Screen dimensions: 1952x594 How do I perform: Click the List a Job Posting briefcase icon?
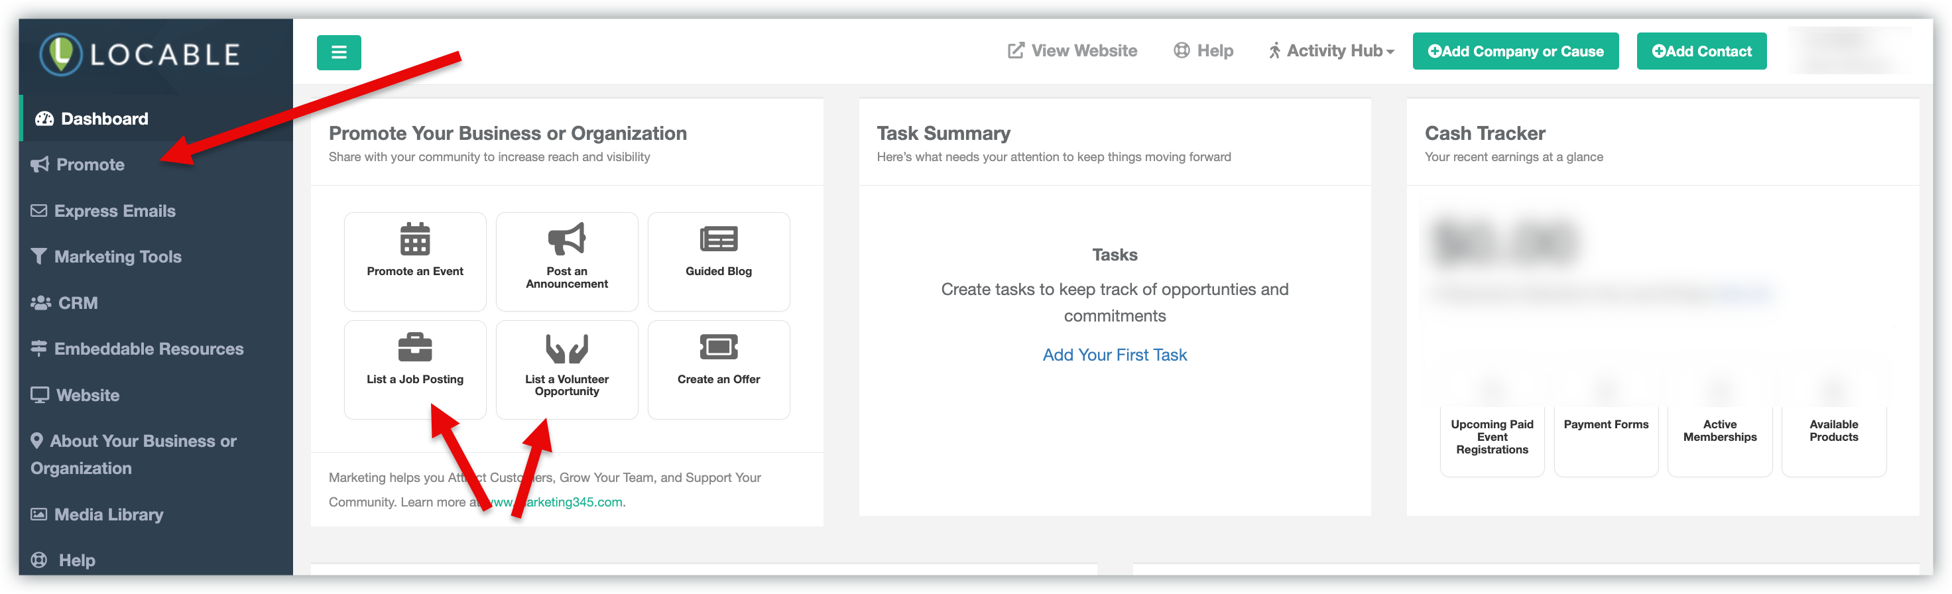pos(414,348)
